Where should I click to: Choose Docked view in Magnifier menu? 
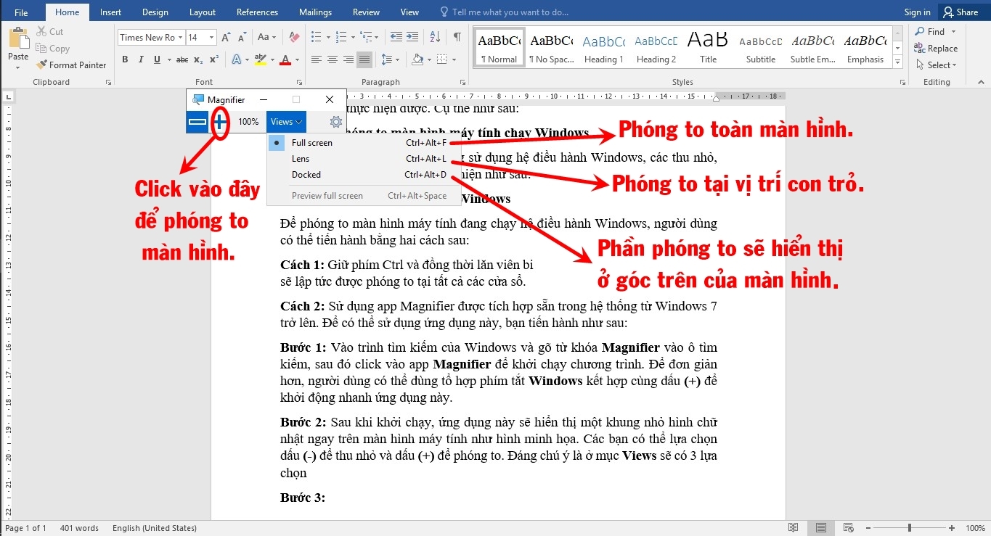[x=364, y=175]
